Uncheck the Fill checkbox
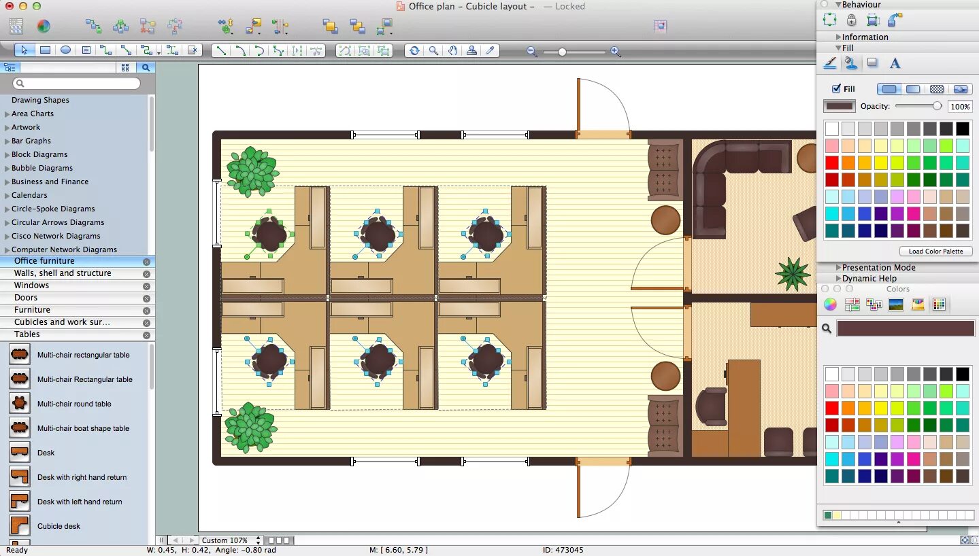The height and width of the screenshot is (556, 979). (x=836, y=88)
